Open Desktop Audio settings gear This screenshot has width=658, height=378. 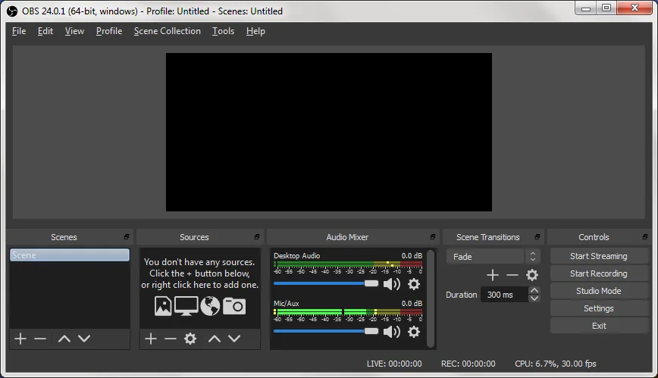click(x=414, y=284)
